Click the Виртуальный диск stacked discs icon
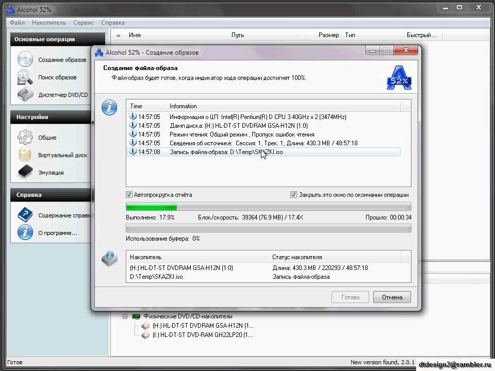This screenshot has height=371, width=495. [x=25, y=155]
